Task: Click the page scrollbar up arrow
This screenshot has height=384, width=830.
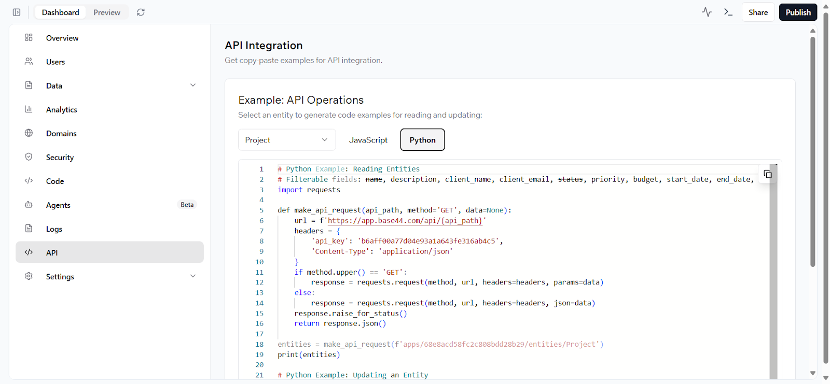Action: [813, 31]
